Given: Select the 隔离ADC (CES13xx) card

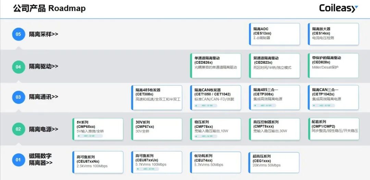Looking at the screenshot, I should click(274, 34).
